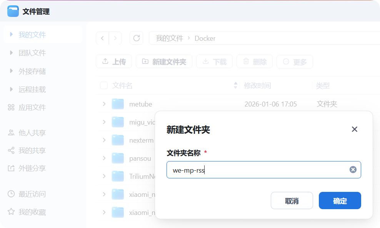Confirm with the 确定 button

tap(340, 200)
